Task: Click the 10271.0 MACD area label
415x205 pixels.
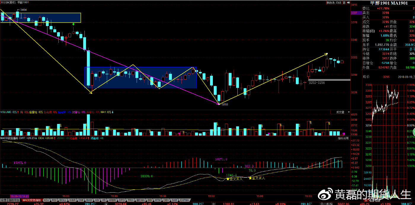Action: pyautogui.click(x=221, y=159)
